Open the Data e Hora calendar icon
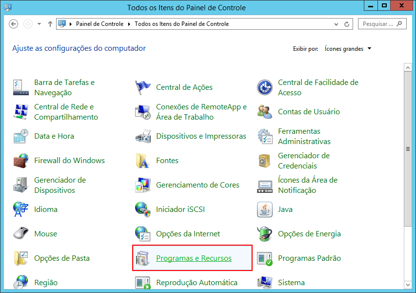This screenshot has height=293, width=416. click(x=20, y=136)
